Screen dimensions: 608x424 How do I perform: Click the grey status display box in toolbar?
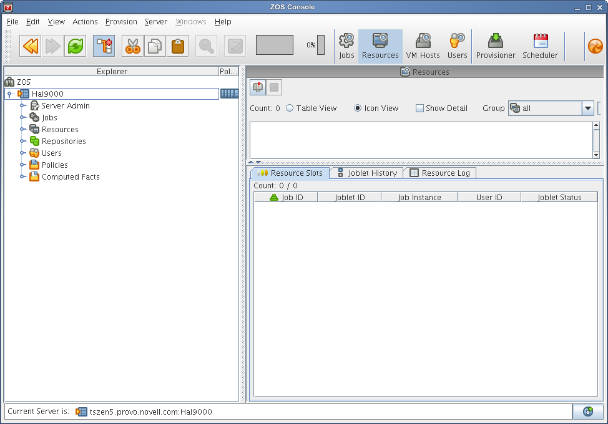coord(275,45)
